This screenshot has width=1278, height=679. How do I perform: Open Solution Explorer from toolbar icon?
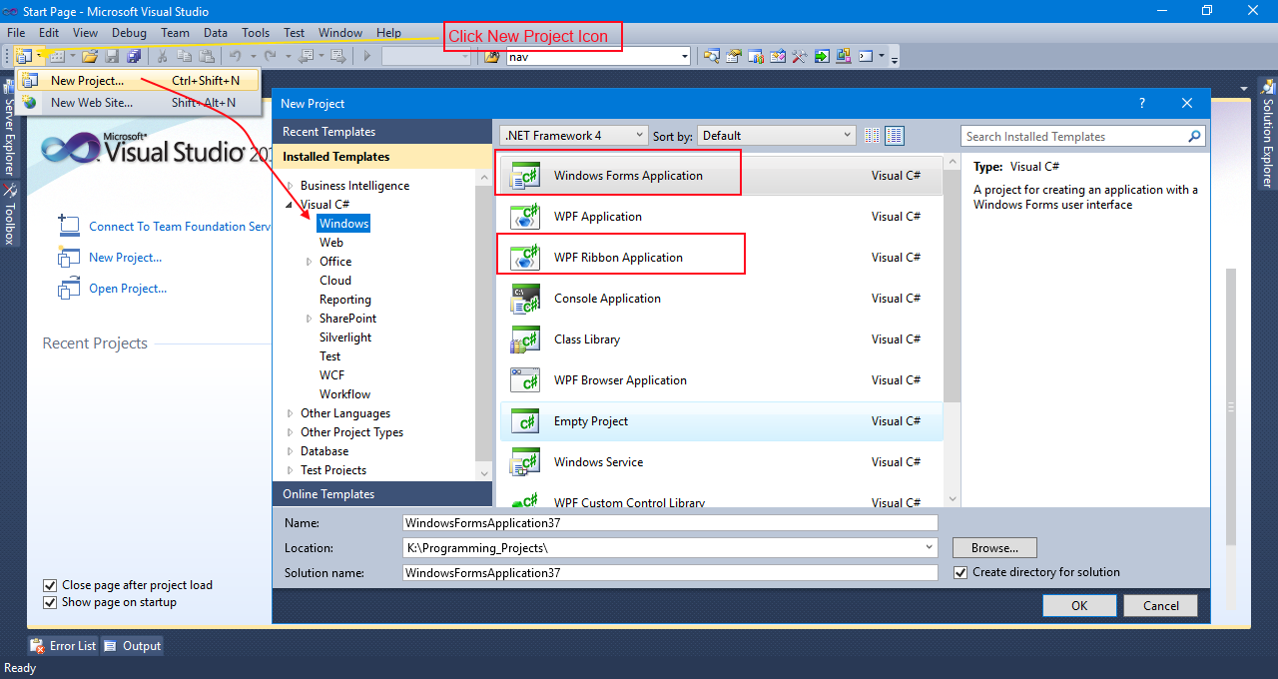point(711,56)
